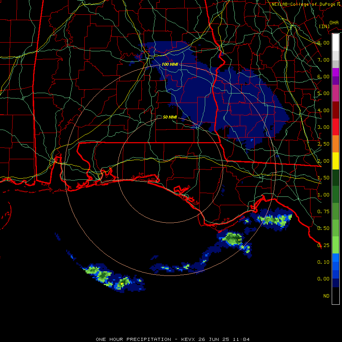
Task: Click the 100 NMI range ring label
Action: point(170,64)
